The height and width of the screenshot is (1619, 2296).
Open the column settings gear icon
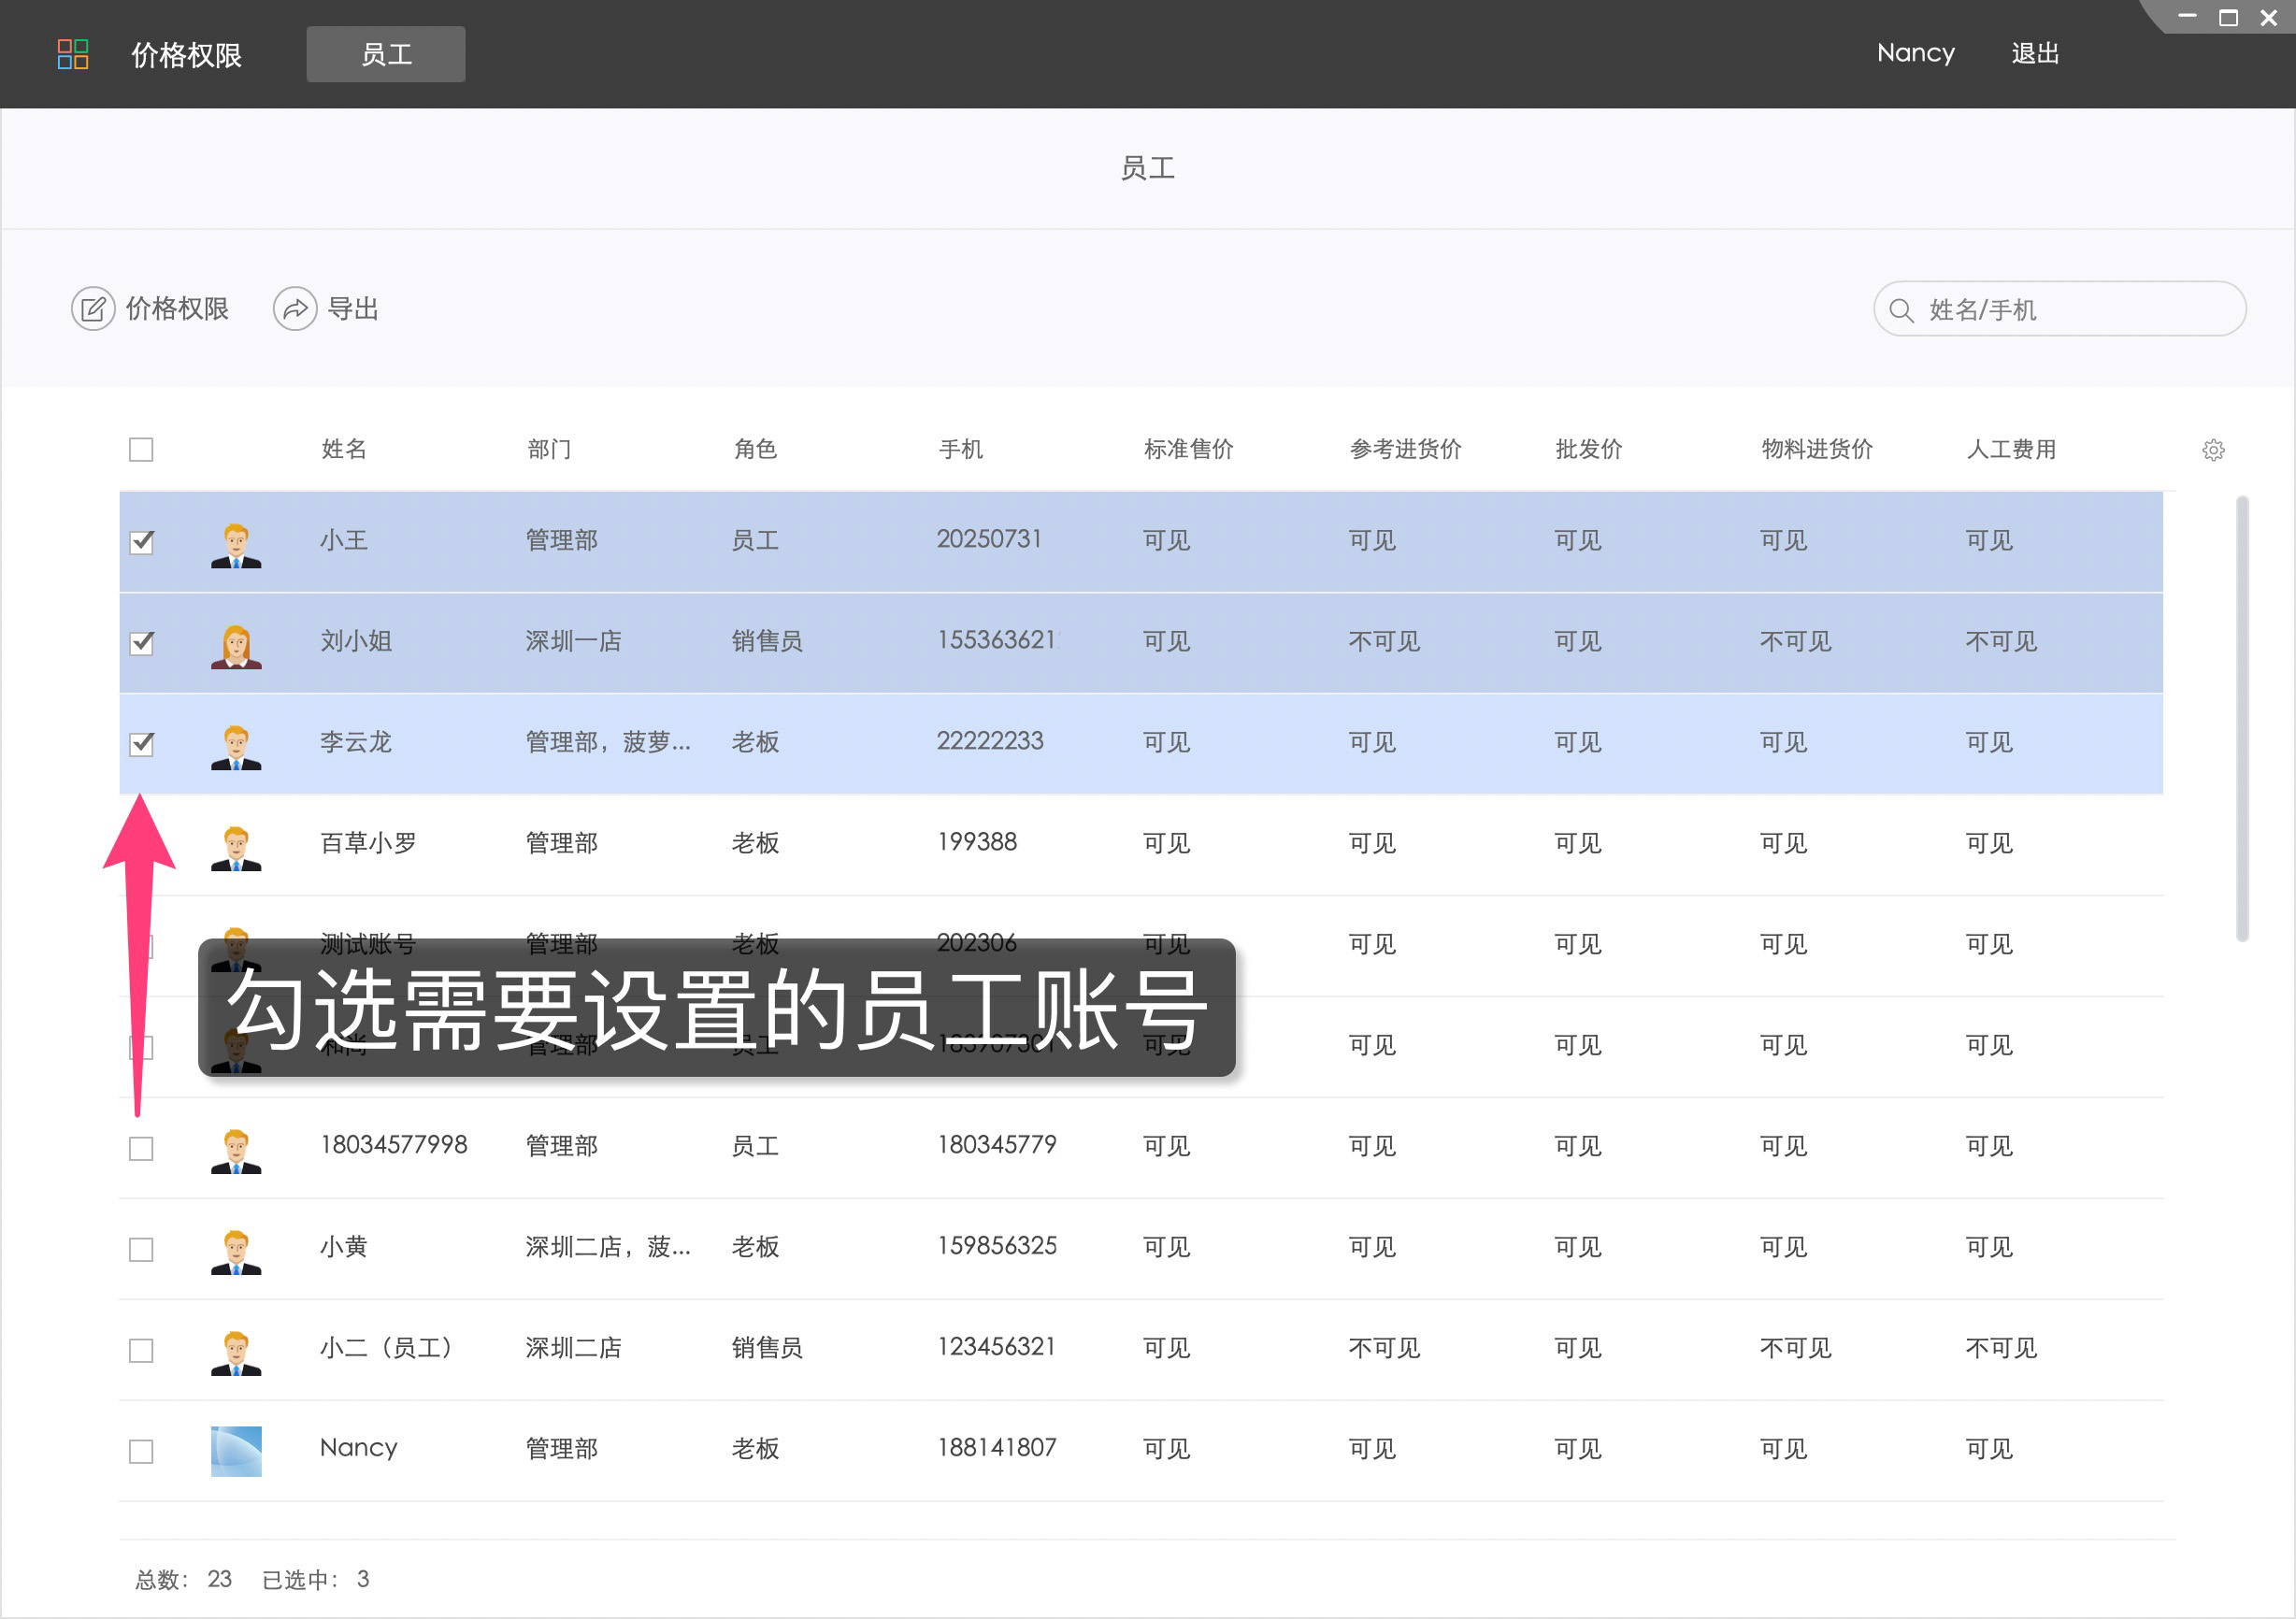click(2213, 450)
